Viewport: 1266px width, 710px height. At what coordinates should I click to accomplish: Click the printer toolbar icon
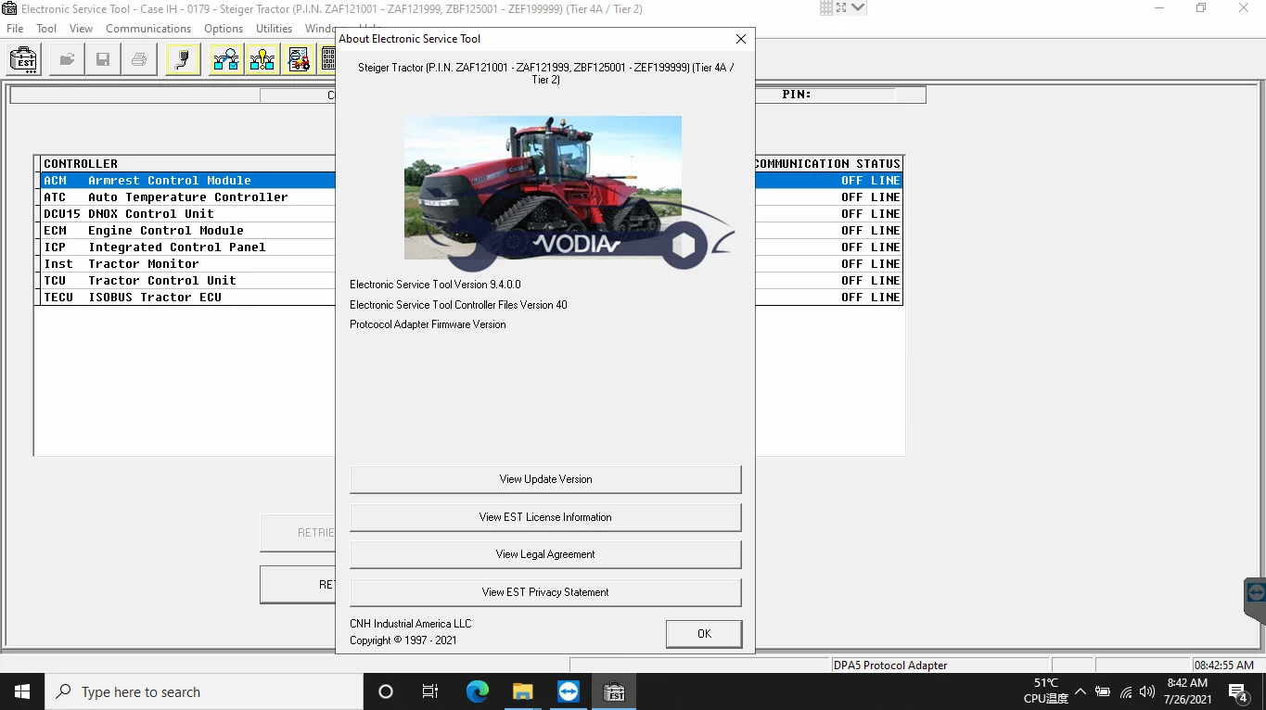(x=139, y=60)
